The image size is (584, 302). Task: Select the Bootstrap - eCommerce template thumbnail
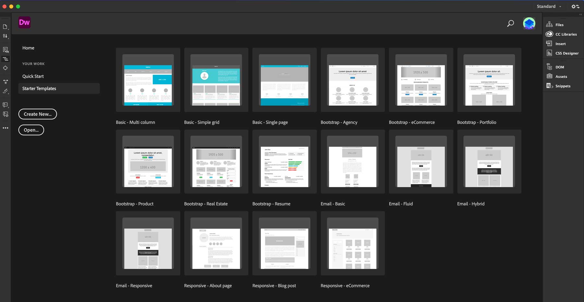421,80
